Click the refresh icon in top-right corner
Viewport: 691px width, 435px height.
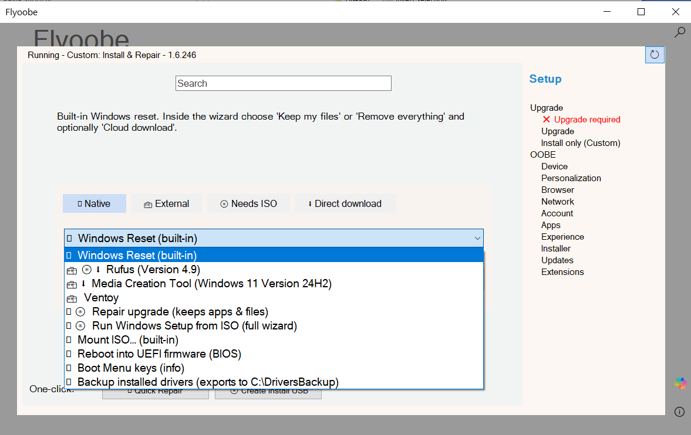click(x=654, y=55)
